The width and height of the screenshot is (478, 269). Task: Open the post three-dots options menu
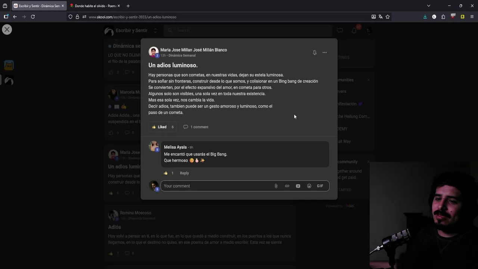point(325,53)
